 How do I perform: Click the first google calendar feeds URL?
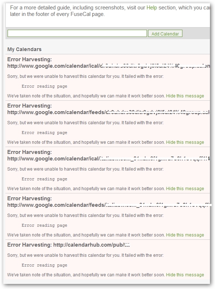(x=109, y=112)
